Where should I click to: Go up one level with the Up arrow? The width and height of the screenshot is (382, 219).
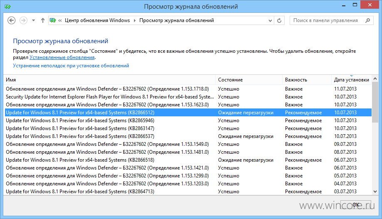pyautogui.click(x=42, y=20)
